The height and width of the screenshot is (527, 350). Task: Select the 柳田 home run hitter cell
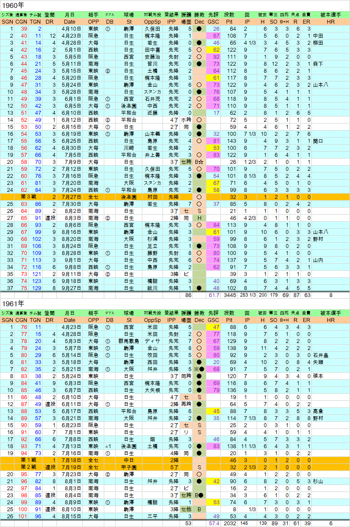tap(331, 43)
